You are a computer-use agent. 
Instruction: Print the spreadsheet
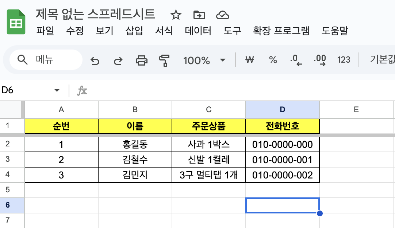click(x=141, y=60)
